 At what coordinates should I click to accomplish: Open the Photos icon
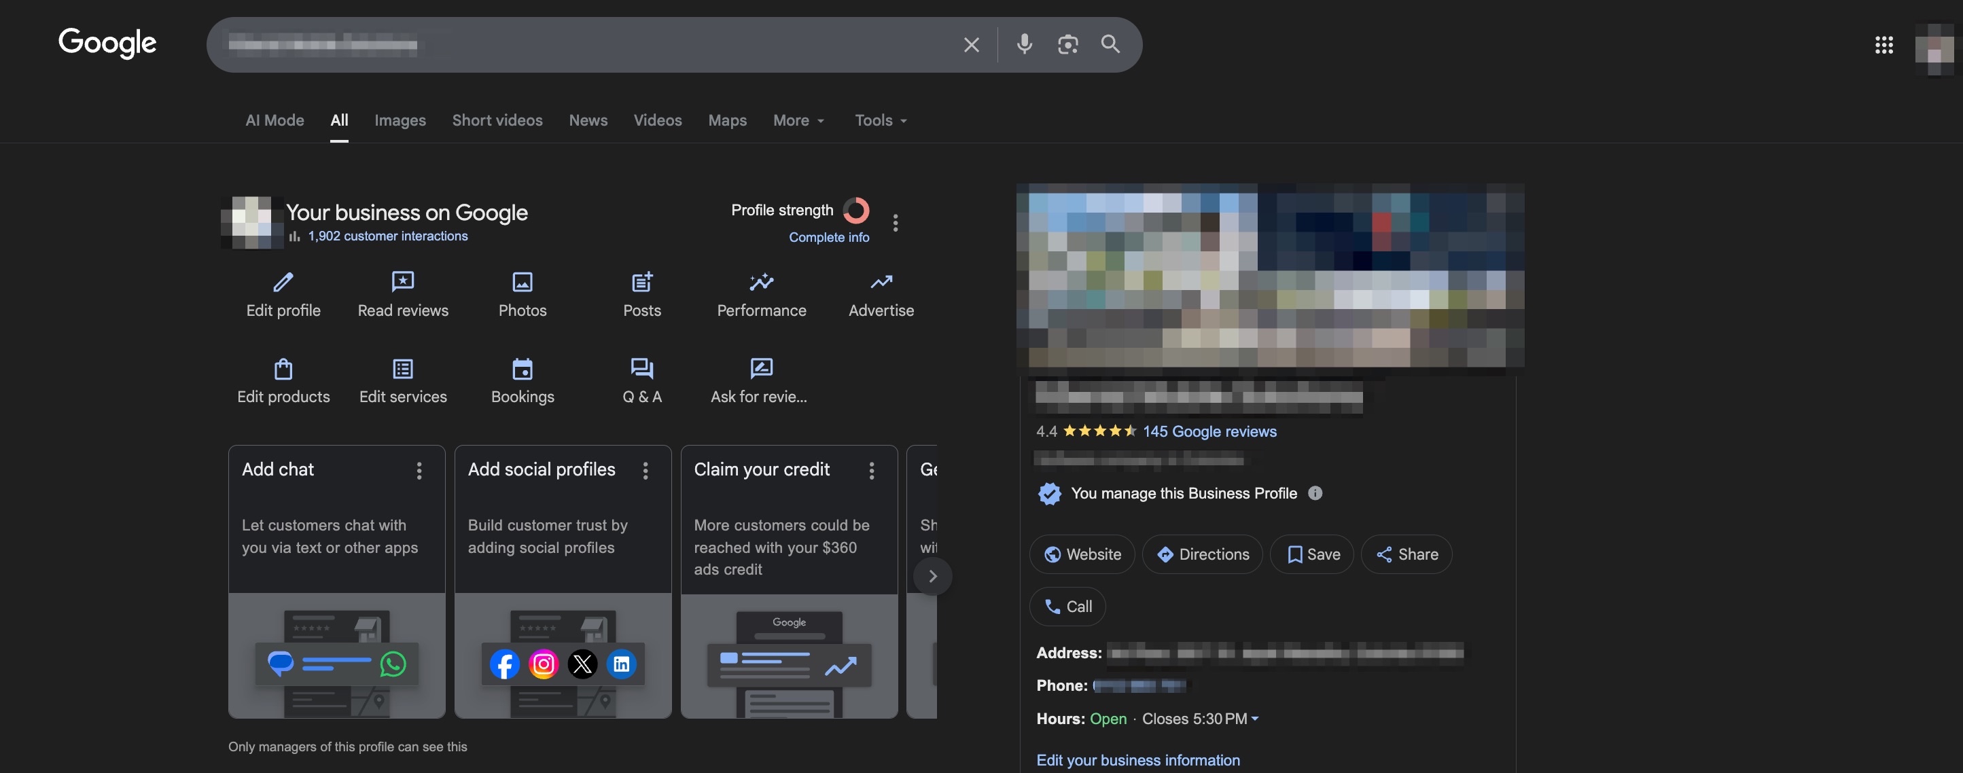coord(522,283)
